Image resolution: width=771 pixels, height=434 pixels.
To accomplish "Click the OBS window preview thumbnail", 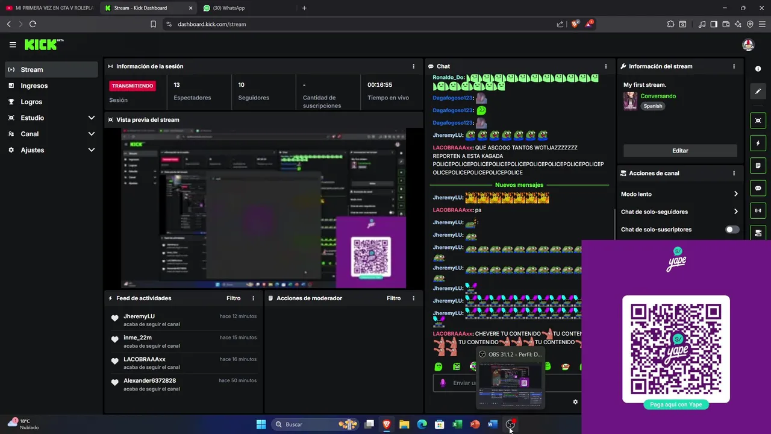I will click(x=510, y=385).
